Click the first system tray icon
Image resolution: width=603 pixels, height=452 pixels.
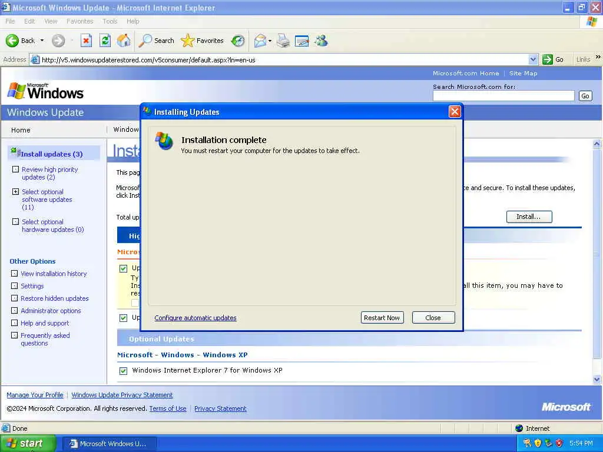(527, 443)
